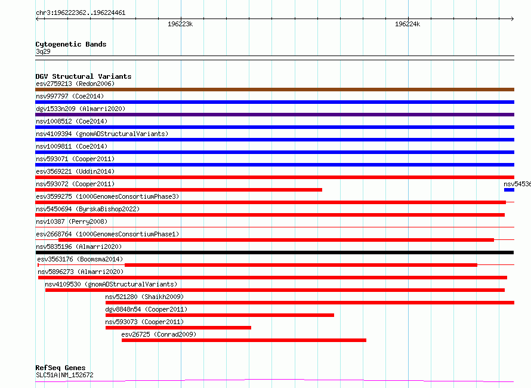This screenshot has width=531, height=388.
Task: Click nsv4109530 (gnomADStructuralVariants) label
Action: (111, 284)
